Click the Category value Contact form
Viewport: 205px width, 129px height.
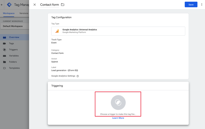coord(57,53)
